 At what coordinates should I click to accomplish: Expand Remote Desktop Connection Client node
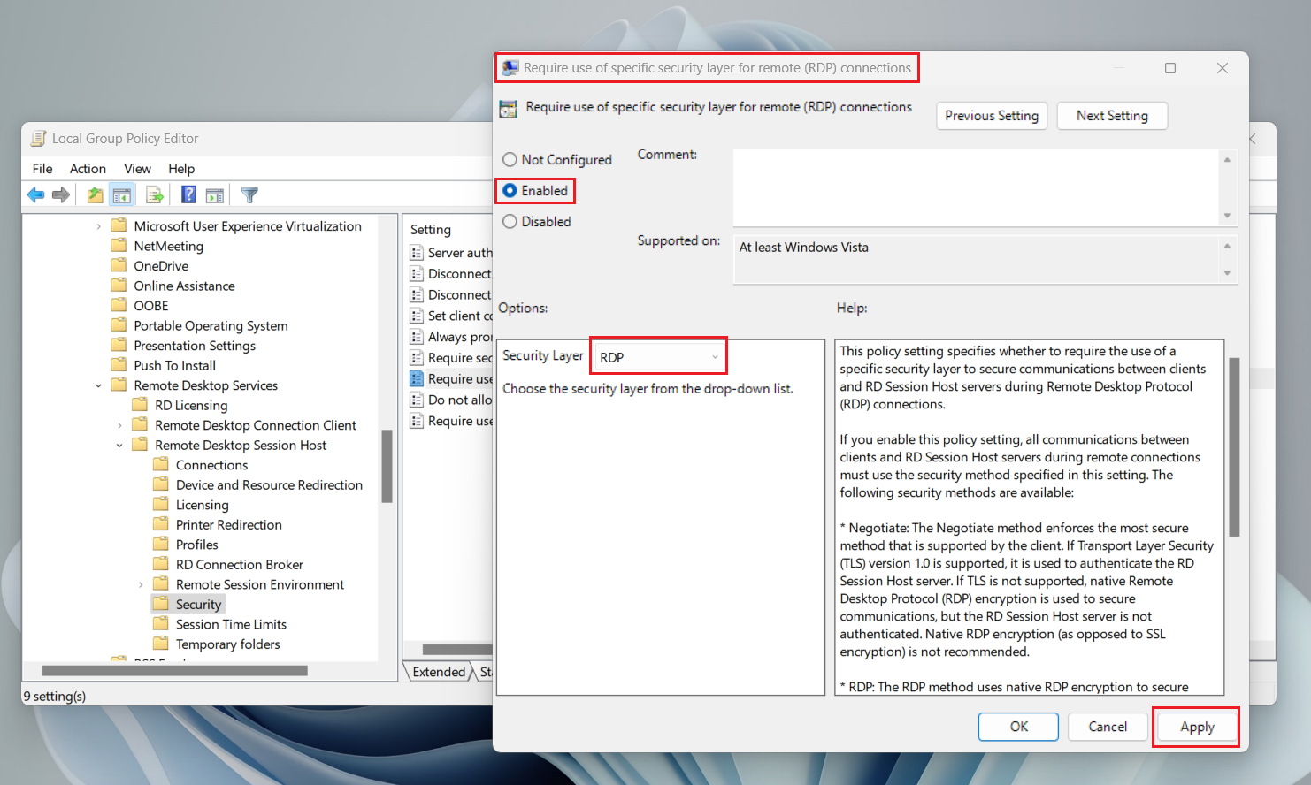pyautogui.click(x=119, y=425)
